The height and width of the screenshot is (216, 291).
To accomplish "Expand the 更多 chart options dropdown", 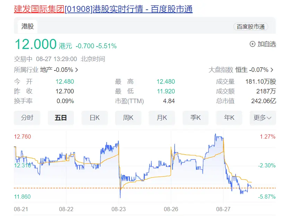I will tap(263, 118).
